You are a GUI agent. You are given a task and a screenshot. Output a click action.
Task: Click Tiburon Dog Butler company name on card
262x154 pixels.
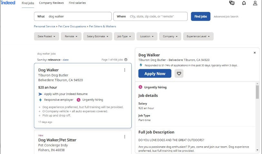click(x=53, y=75)
